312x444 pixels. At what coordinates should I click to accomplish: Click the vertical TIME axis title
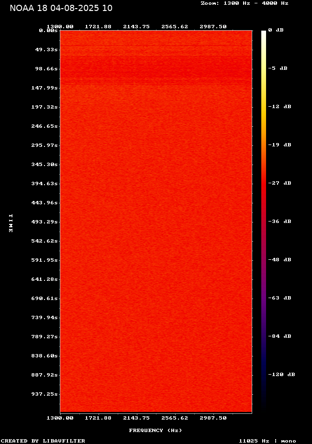point(11,223)
